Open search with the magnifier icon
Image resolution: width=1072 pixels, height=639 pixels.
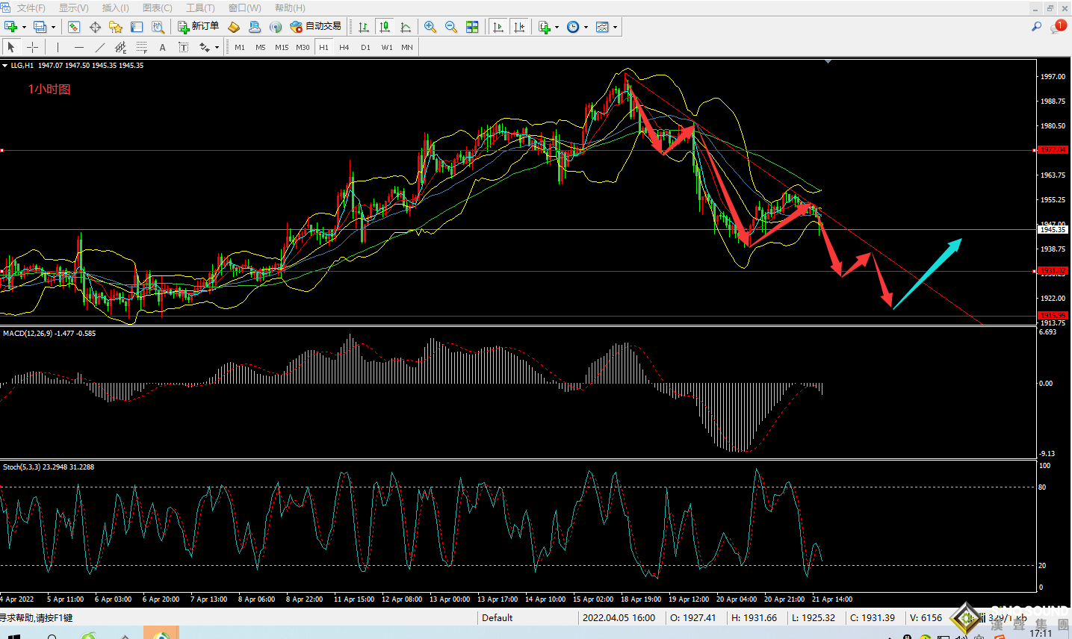(x=1036, y=27)
